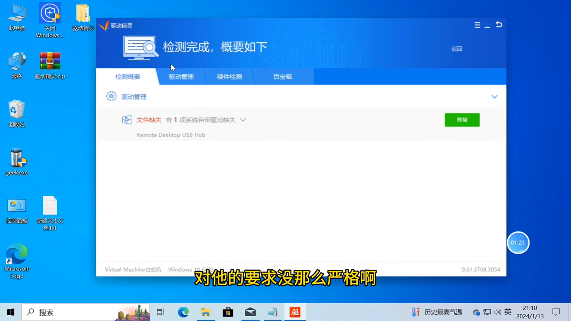
Task: Select the 回收站 desktop icon
Action: tap(17, 114)
